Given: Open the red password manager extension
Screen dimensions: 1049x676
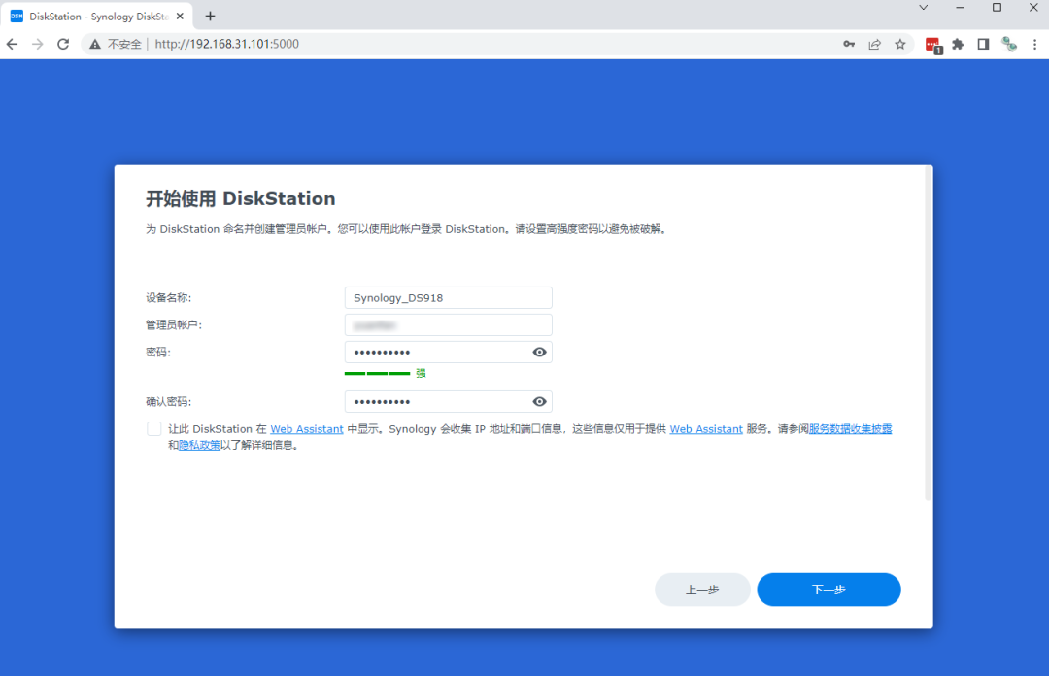Looking at the screenshot, I should coord(932,44).
